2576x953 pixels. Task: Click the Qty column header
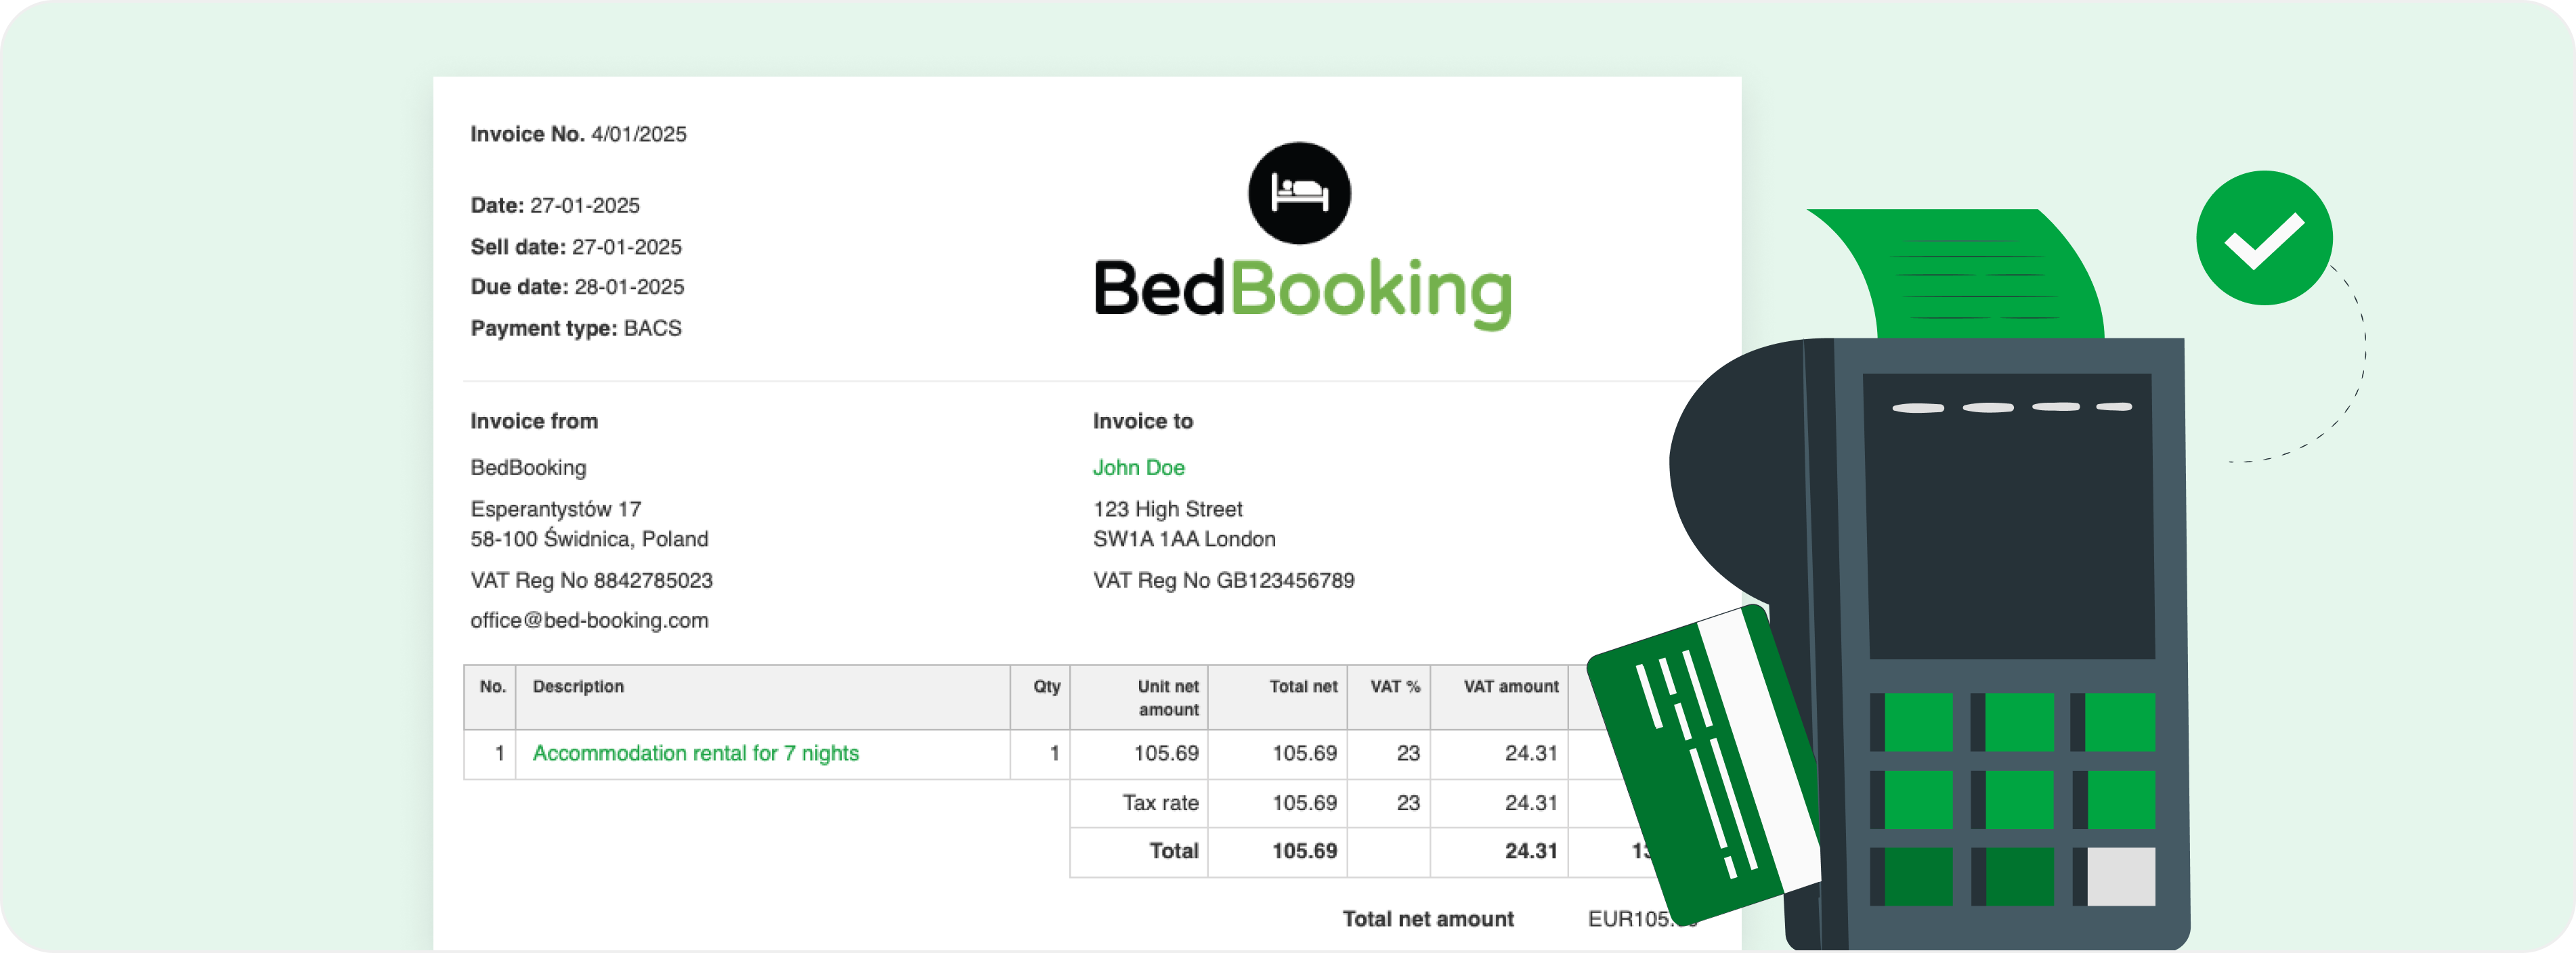pos(1047,686)
